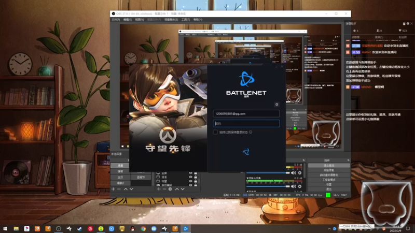
Task: Open Battle.net login settings gear
Action: coord(276,105)
